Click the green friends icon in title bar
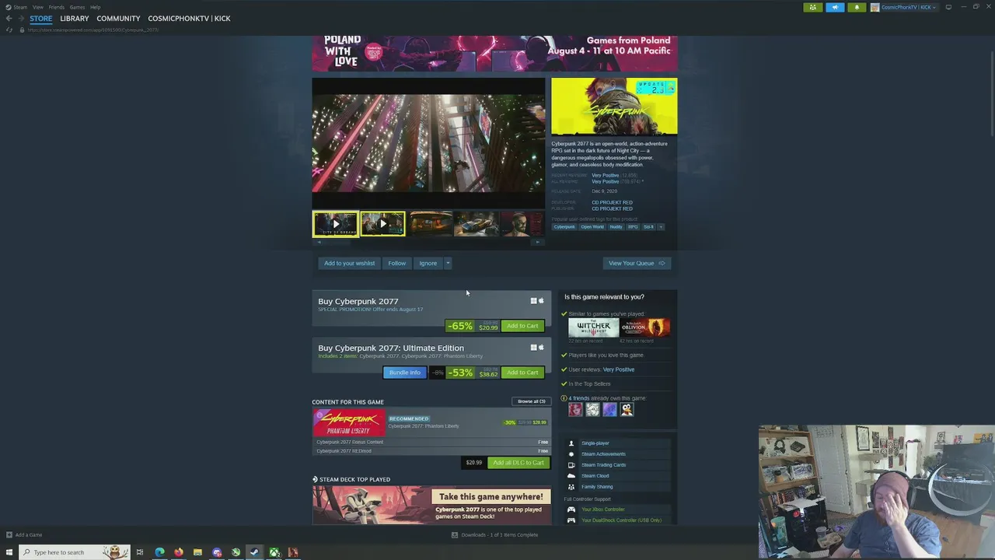The height and width of the screenshot is (560, 995). [812, 7]
